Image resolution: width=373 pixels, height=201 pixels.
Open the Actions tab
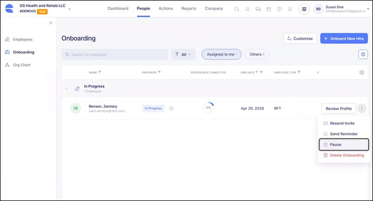tap(166, 8)
